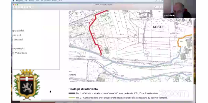Viewport: 208px width, 103px height.
Task: Click the Wi-Fi menu bar icon
Action: 162,1
